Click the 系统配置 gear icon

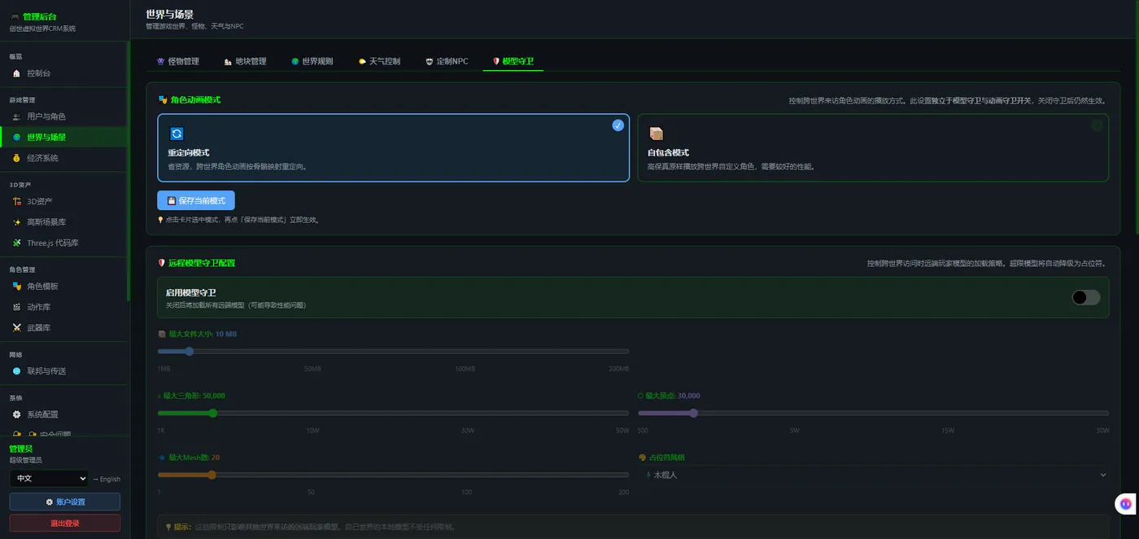click(16, 414)
